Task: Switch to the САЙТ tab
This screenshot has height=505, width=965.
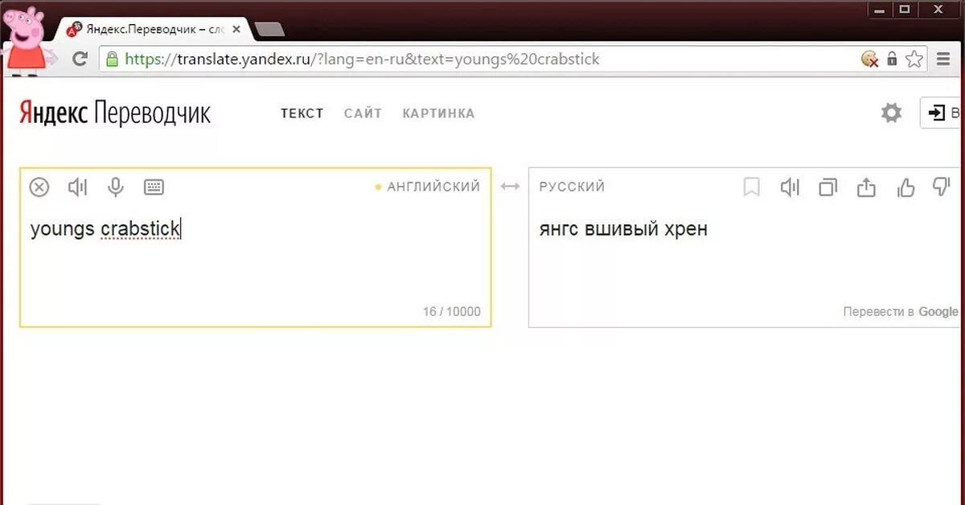Action: pyautogui.click(x=363, y=113)
